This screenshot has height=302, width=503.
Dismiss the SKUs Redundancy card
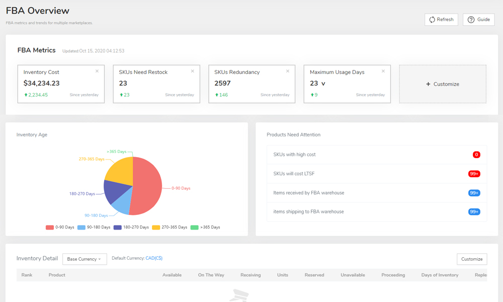[288, 71]
